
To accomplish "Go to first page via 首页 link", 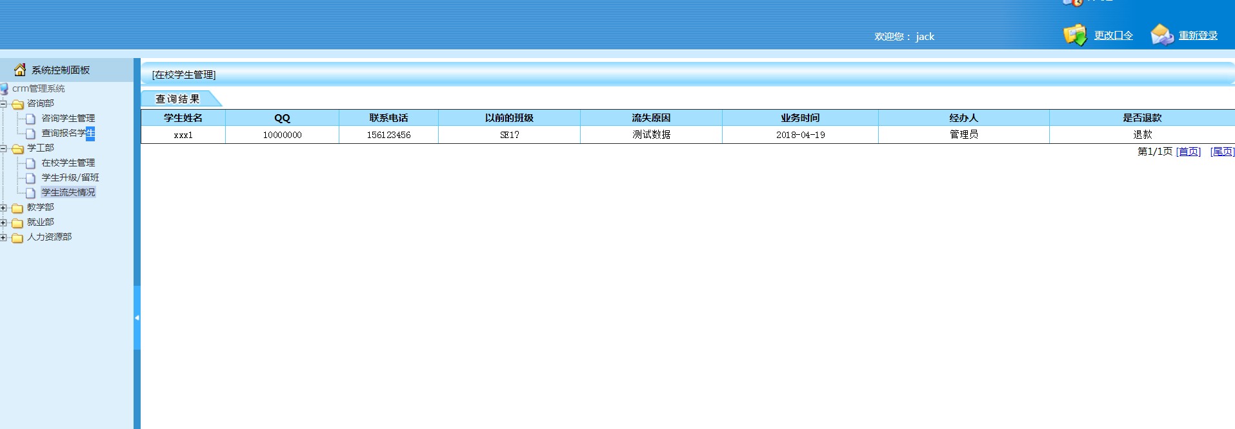I will [x=1188, y=152].
